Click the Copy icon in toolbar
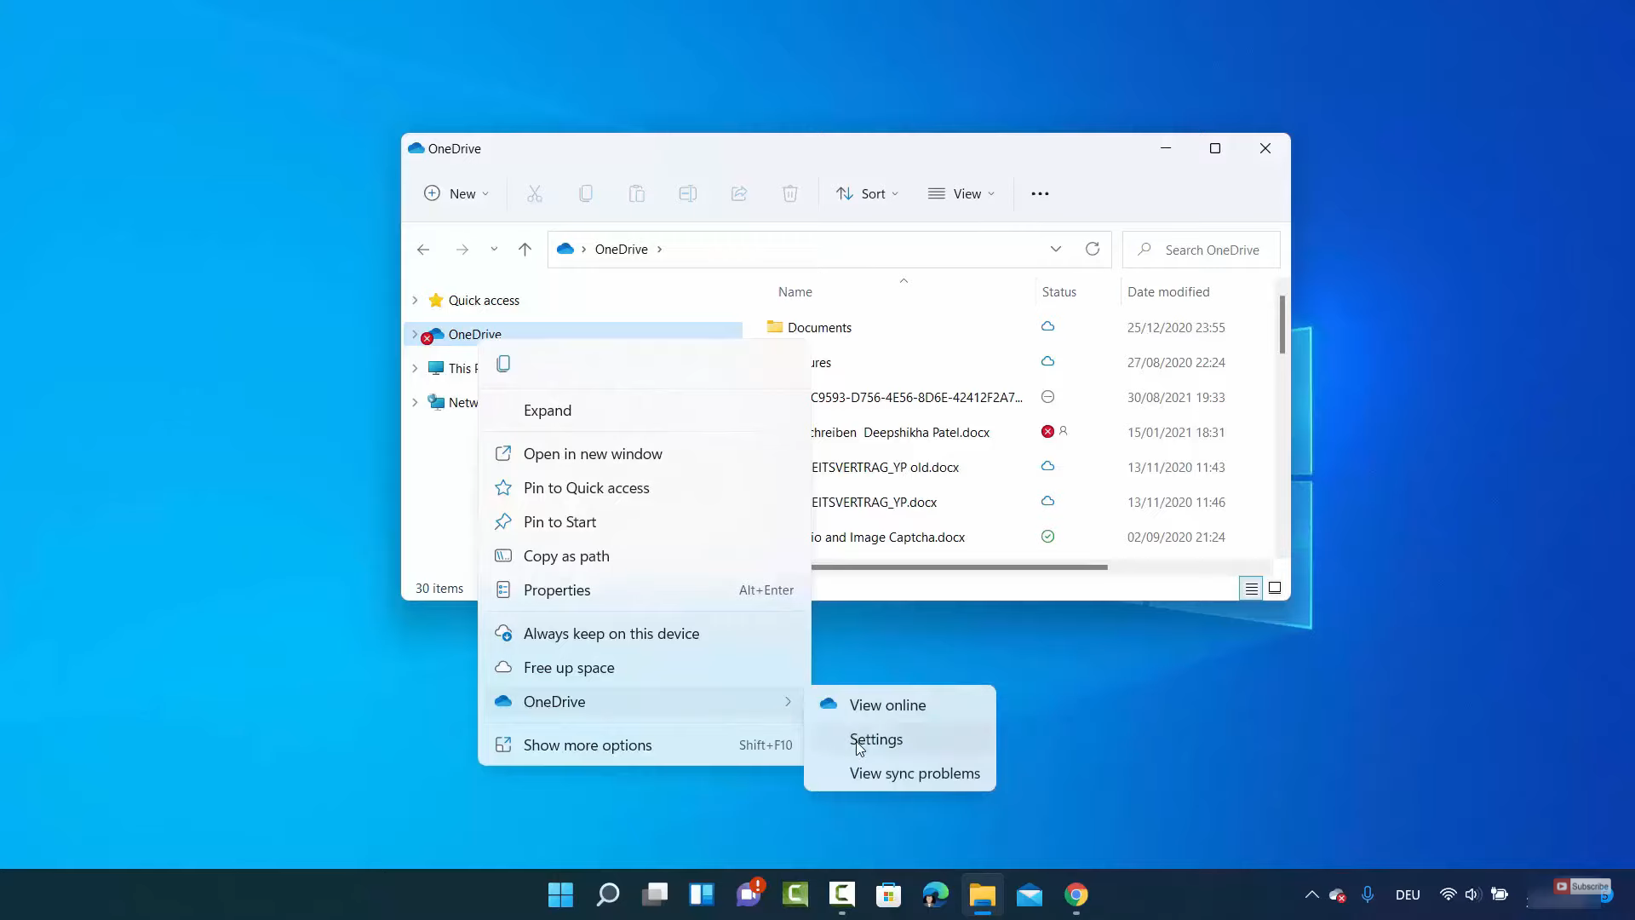The width and height of the screenshot is (1635, 920). 586,193
